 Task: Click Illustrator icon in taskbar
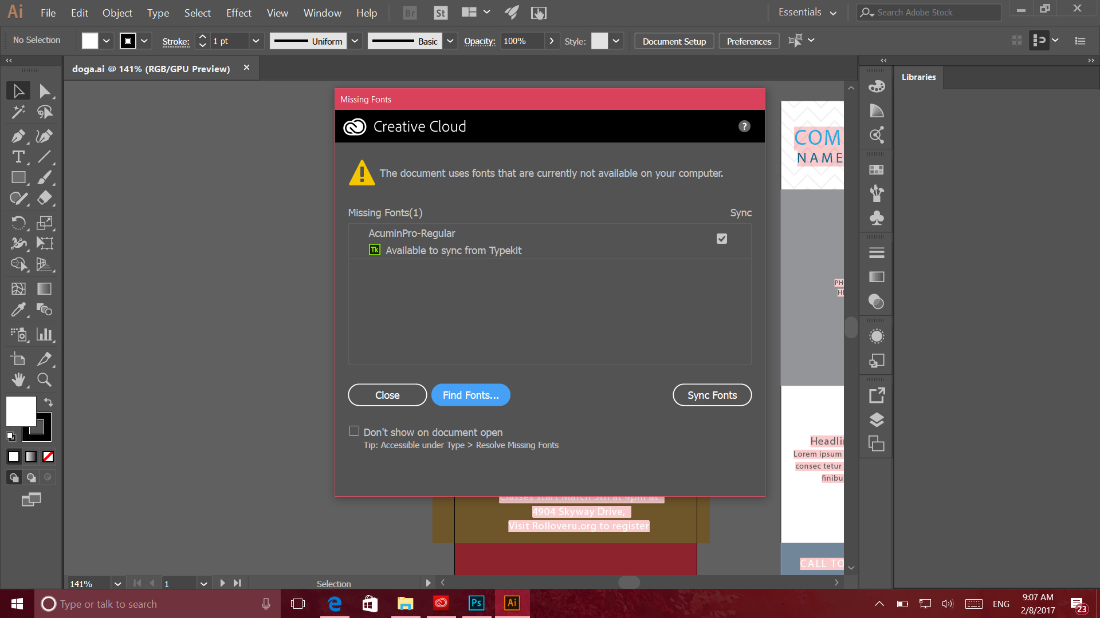click(512, 604)
